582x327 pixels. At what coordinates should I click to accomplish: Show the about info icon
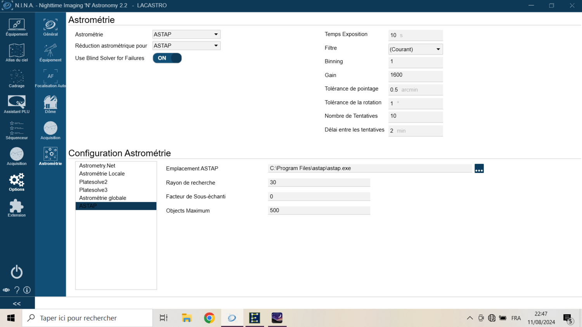coord(27,290)
